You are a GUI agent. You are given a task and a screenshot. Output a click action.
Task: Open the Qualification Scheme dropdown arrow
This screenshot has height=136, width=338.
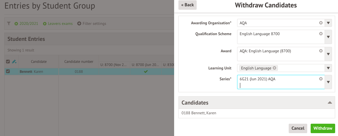point(328,37)
